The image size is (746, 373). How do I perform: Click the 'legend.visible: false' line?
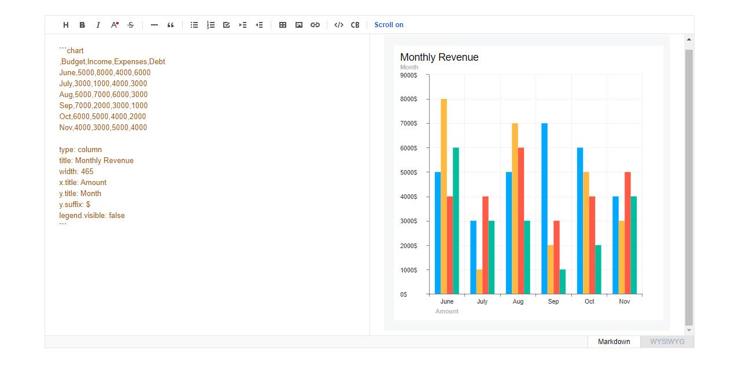(92, 216)
